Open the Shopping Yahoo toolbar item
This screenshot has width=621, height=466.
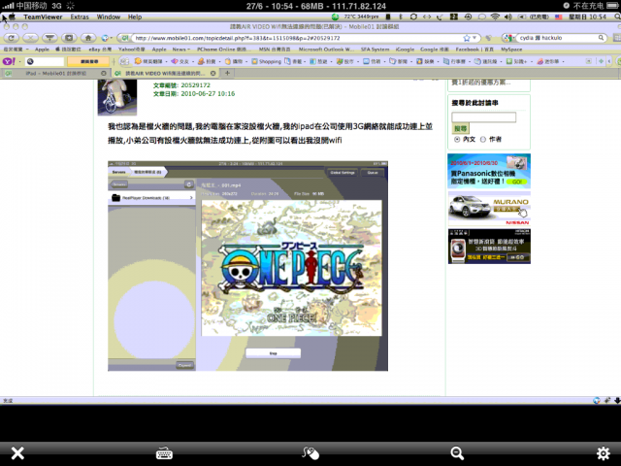click(266, 61)
